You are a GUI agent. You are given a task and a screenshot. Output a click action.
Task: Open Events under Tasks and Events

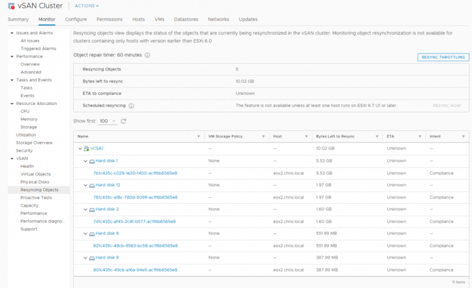coord(27,95)
